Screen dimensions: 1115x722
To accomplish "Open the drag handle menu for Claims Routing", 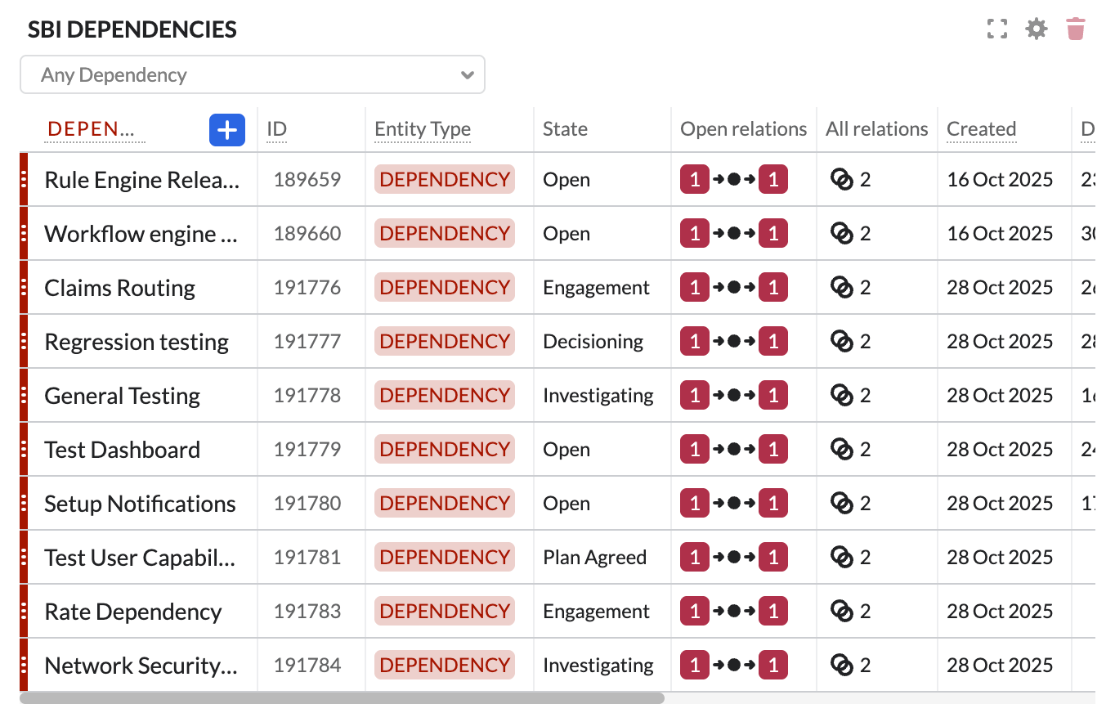I will point(24,288).
